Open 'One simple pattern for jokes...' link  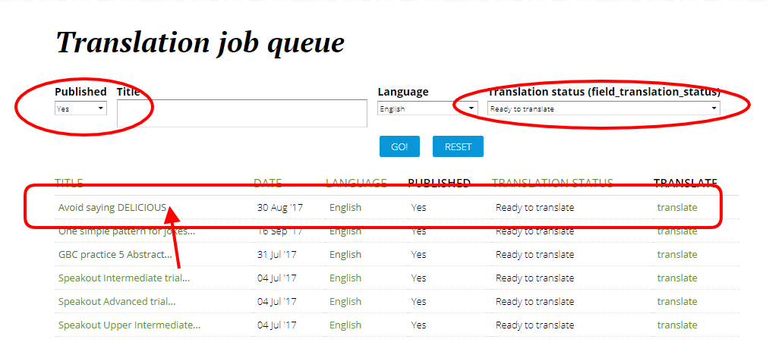point(126,231)
